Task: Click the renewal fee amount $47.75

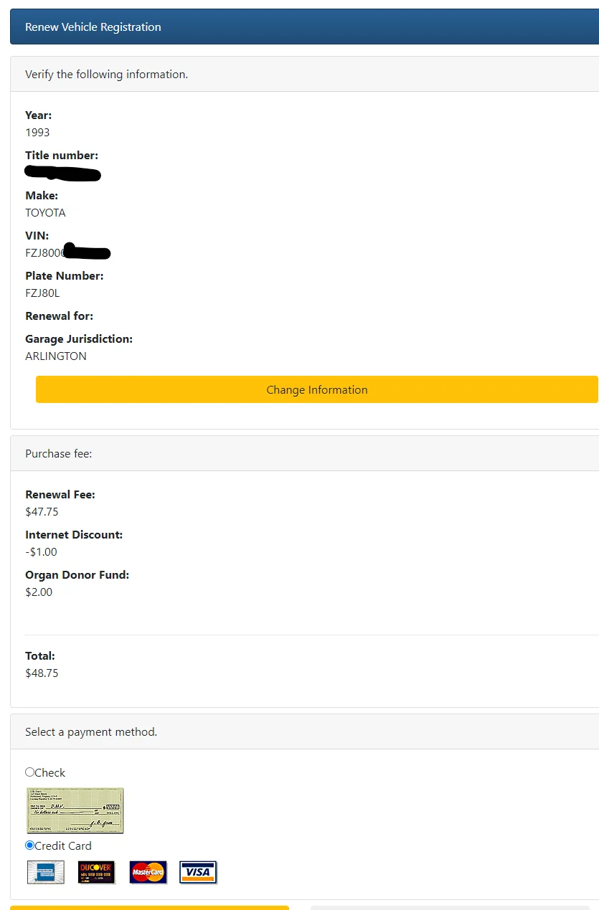Action: pyautogui.click(x=42, y=511)
